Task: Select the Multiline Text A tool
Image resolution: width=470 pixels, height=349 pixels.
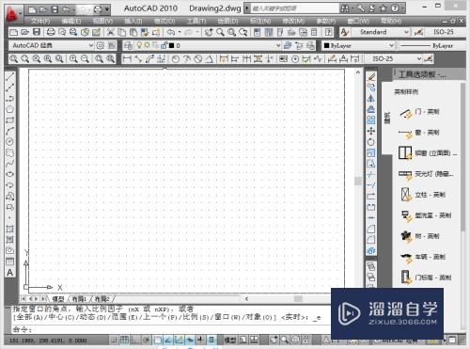Action: 10,273
